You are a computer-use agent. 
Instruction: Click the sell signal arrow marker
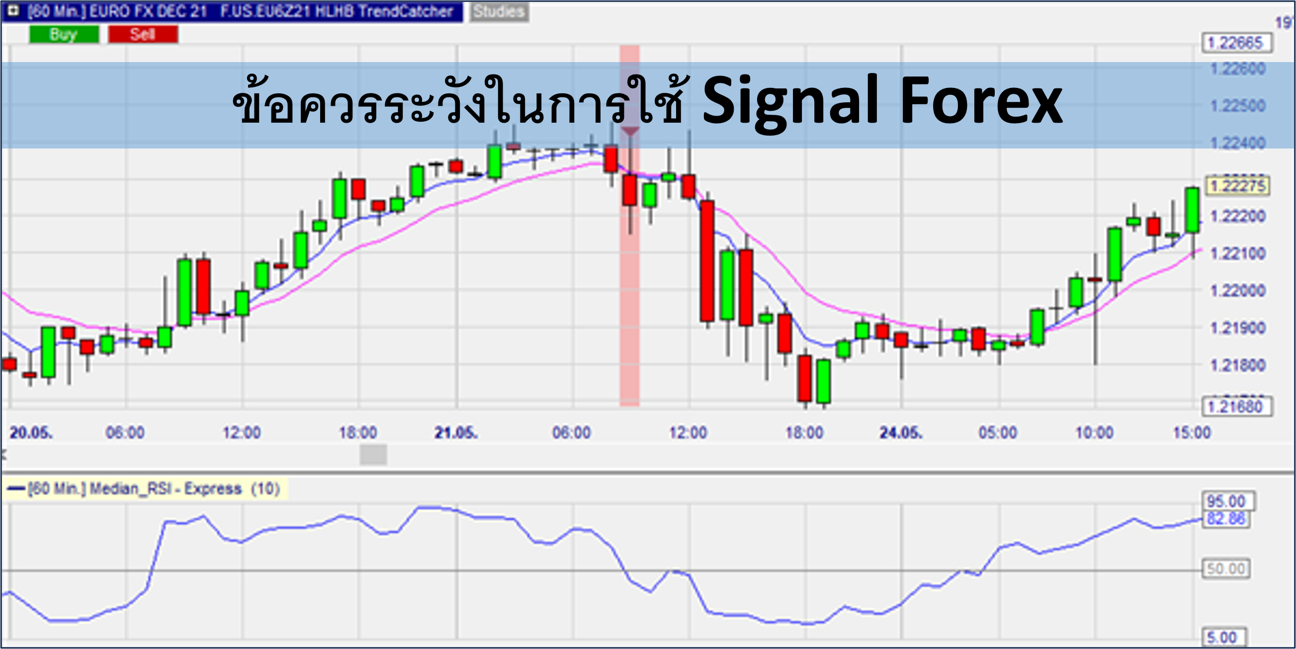tap(630, 131)
